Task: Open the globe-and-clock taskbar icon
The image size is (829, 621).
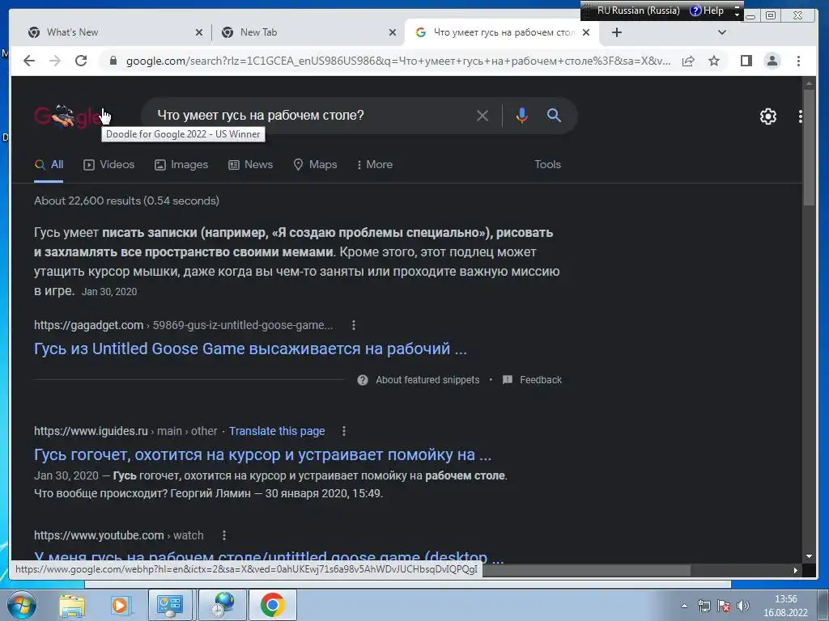Action: click(222, 605)
